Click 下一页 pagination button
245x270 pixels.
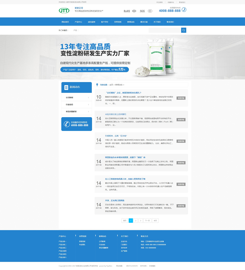(x=147, y=221)
